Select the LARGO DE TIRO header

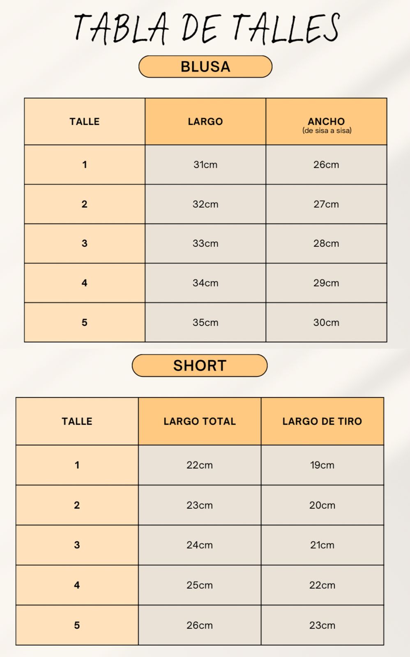point(322,421)
